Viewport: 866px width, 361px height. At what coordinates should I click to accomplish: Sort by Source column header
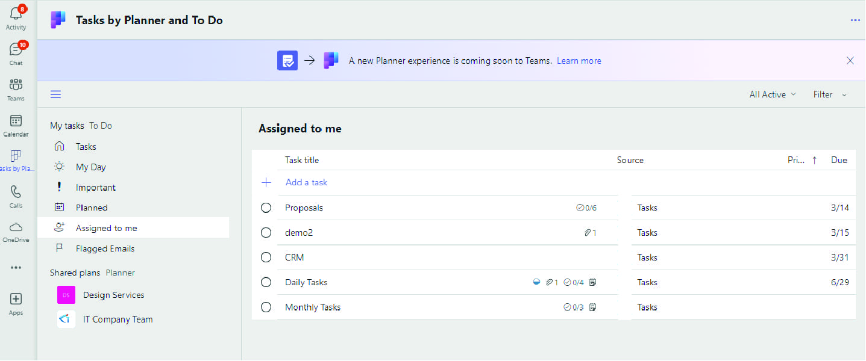pos(630,160)
